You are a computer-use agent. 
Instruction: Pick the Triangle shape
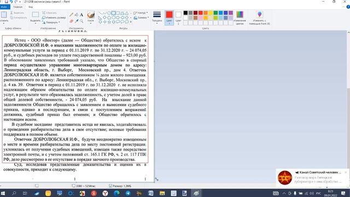pos(126,13)
